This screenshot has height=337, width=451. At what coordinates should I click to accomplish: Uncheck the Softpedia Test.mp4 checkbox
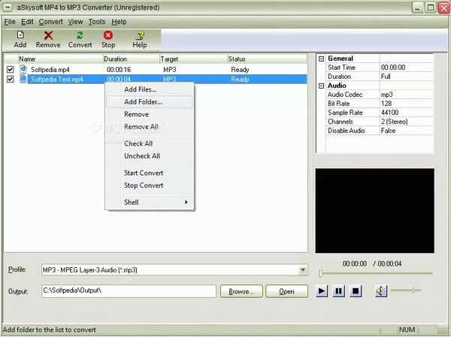11,79
